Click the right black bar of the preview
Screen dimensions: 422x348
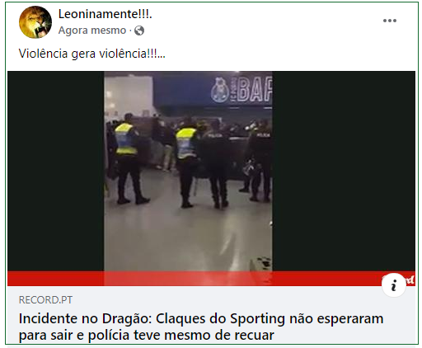[344, 171]
